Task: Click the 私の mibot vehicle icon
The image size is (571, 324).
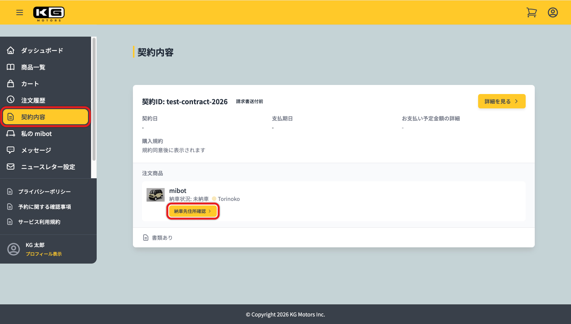Action: [11, 133]
